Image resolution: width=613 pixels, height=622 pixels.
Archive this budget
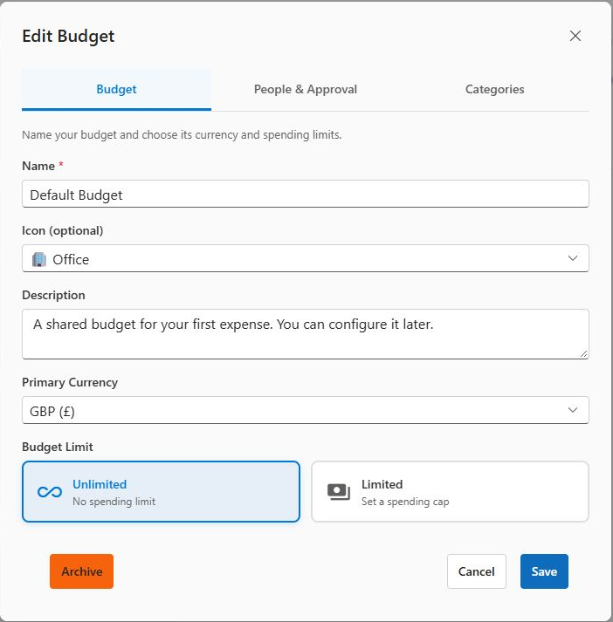81,571
